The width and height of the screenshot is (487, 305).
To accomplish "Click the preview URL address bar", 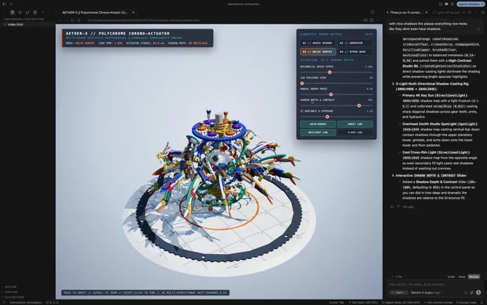I will (144, 20).
